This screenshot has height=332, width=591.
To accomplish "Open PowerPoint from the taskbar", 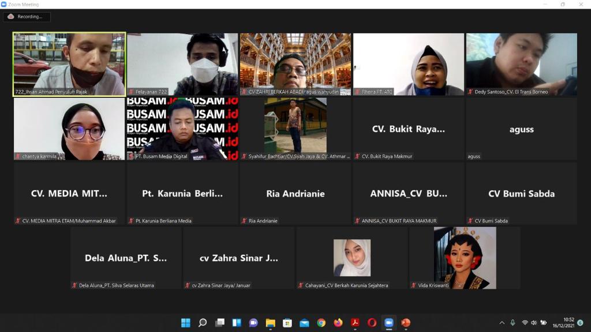I will [x=406, y=323].
